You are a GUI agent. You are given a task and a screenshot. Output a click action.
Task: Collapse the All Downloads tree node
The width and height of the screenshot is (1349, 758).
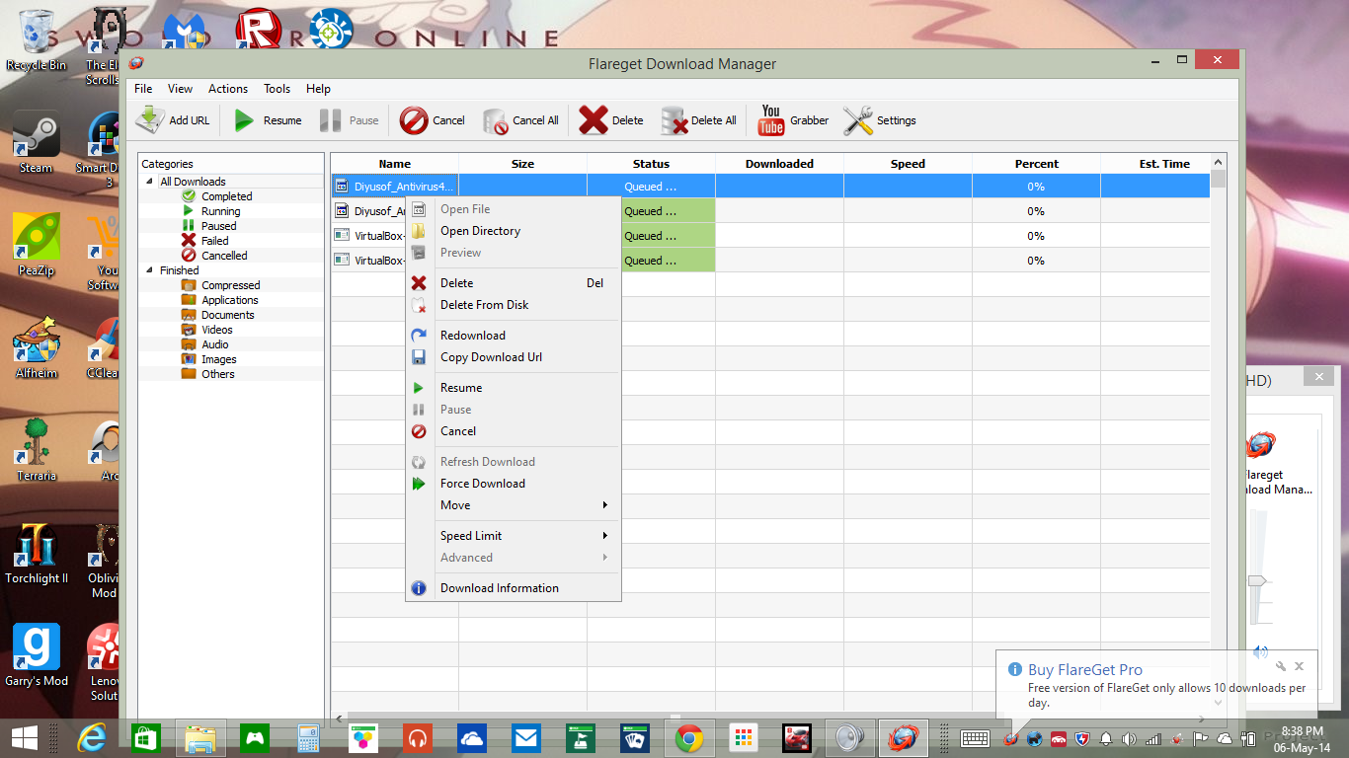150,182
